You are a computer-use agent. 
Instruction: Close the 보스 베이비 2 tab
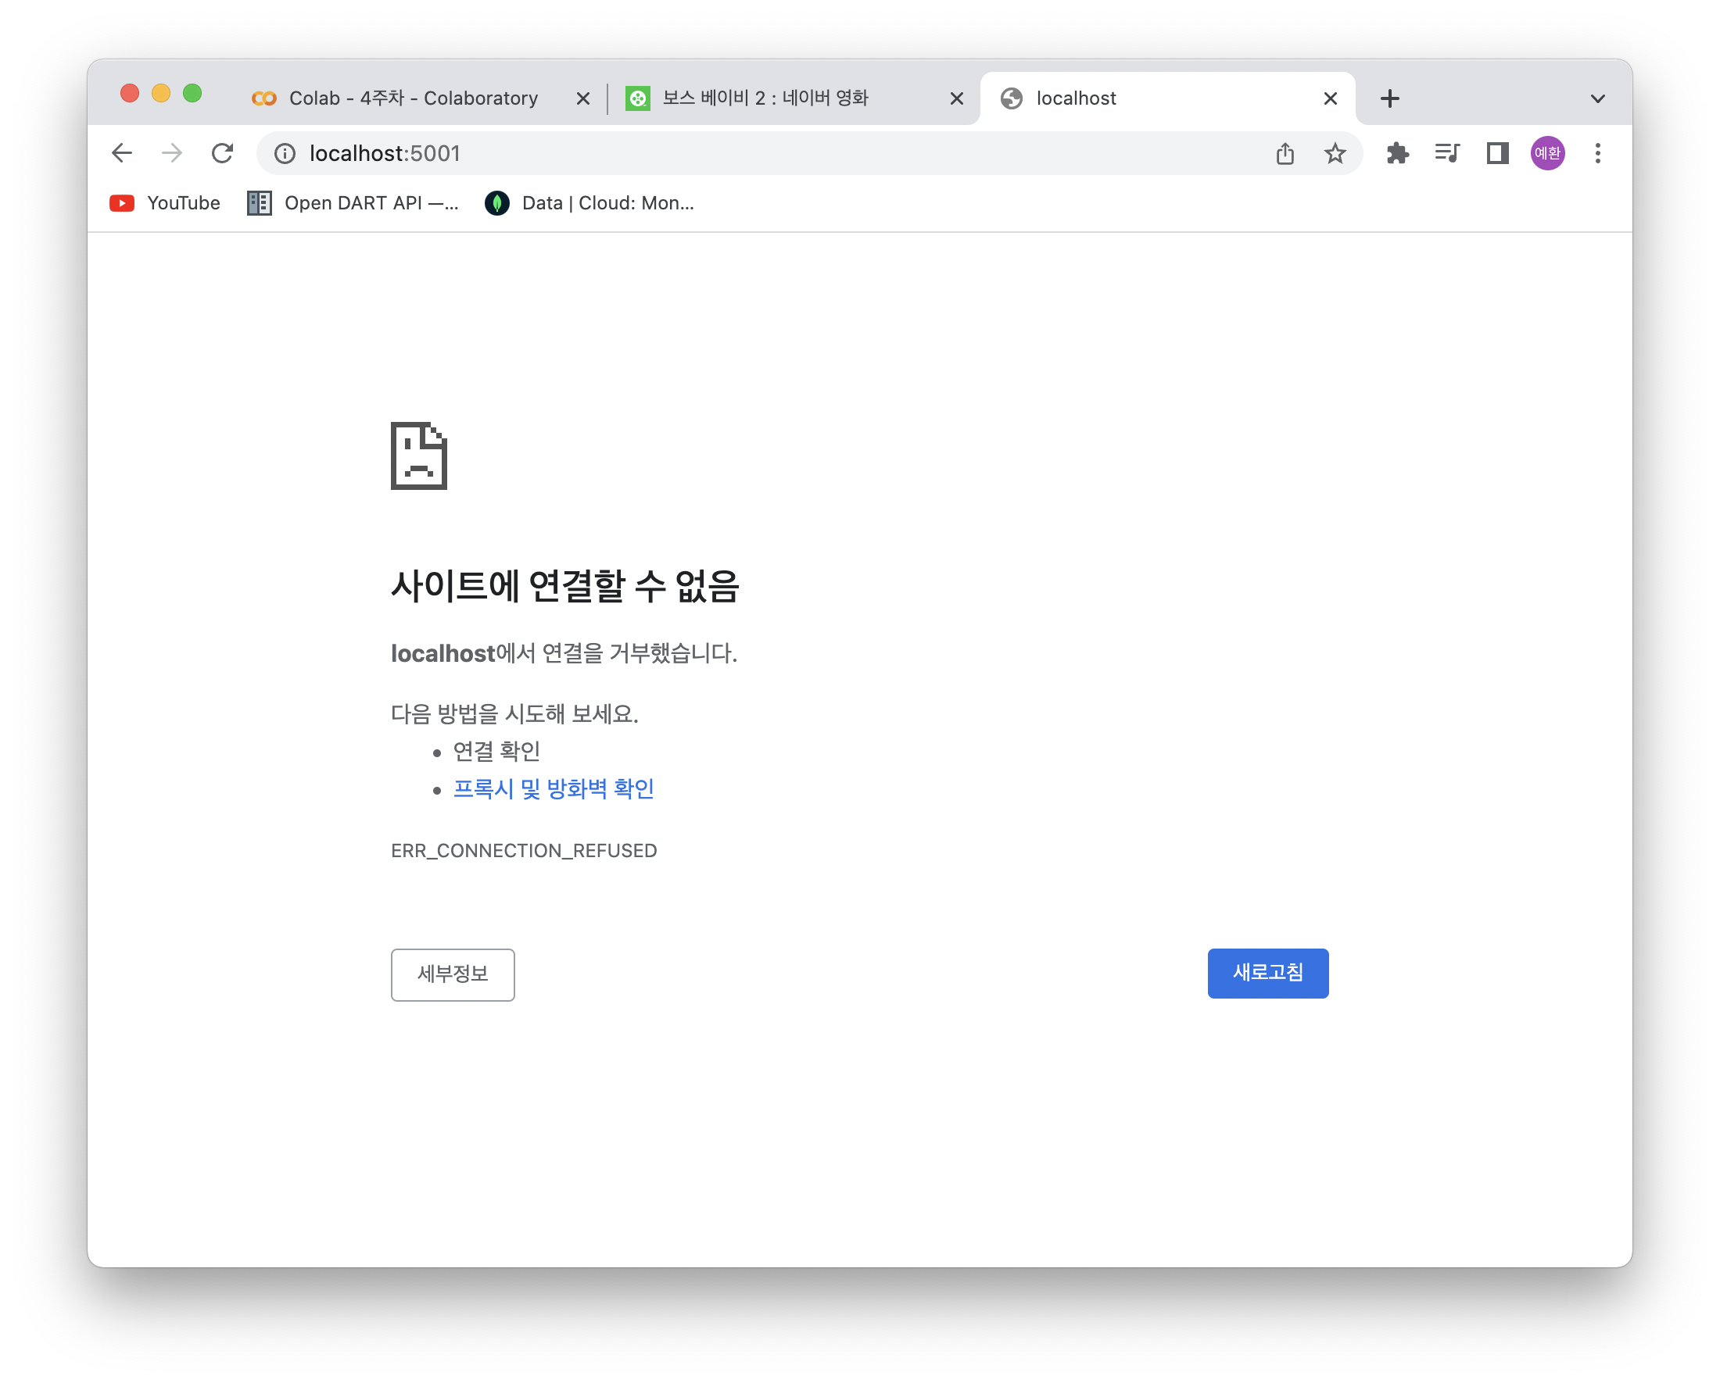point(956,98)
